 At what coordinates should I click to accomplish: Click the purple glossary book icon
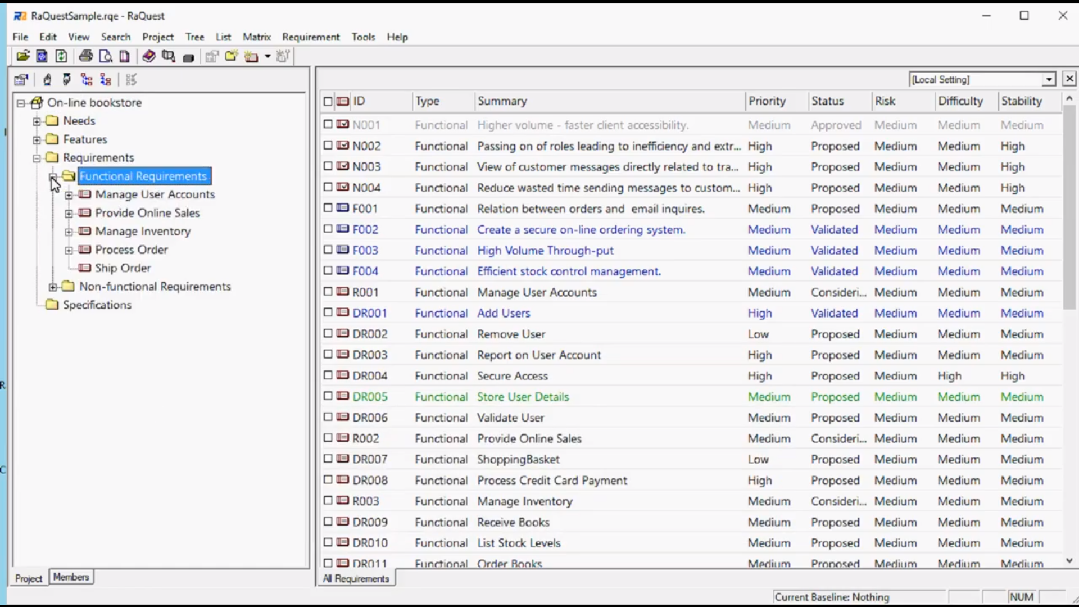pos(148,56)
